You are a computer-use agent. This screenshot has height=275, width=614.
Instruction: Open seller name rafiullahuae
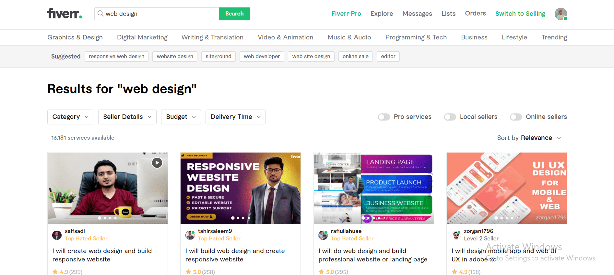(x=346, y=231)
